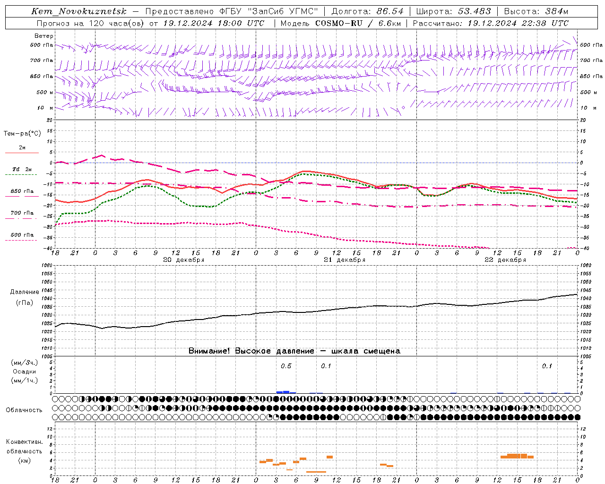
Task: Click the 'Рассчитано: 19.12.2024 22:38 UTC' timestamp
Action: tap(491, 23)
